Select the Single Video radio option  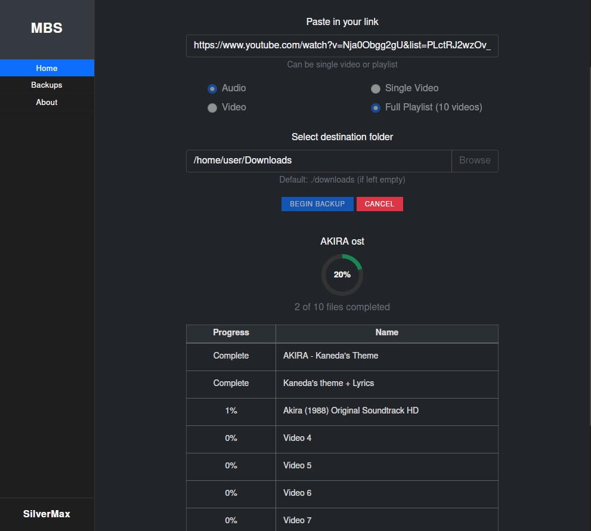click(x=375, y=89)
